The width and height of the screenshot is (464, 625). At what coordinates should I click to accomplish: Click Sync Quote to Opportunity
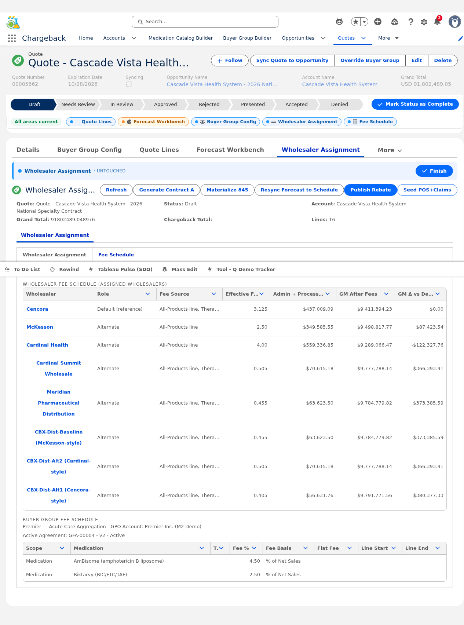[x=292, y=61]
